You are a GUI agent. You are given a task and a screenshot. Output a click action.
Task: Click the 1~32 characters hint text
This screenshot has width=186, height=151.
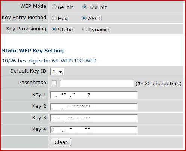pos(158,83)
